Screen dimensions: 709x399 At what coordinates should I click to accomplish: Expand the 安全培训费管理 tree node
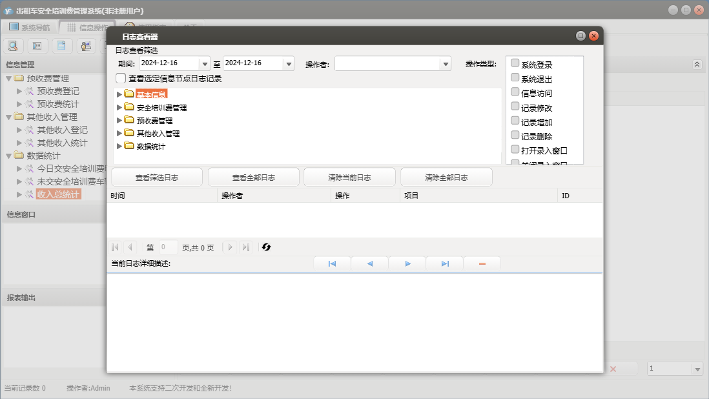click(x=119, y=107)
